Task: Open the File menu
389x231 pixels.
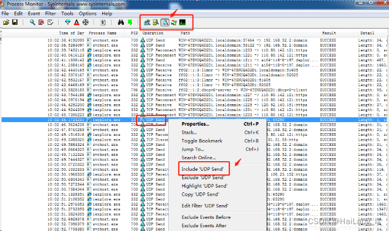Action: 5,14
